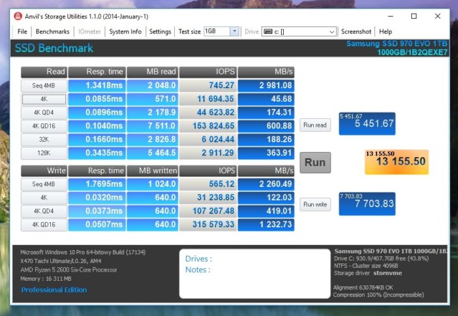
Task: Minimize the Anvil's Storage Utilities window
Action: click(391, 16)
